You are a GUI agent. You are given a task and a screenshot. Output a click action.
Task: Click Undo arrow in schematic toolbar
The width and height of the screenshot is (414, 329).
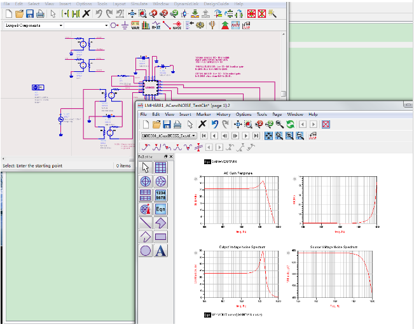pos(99,13)
